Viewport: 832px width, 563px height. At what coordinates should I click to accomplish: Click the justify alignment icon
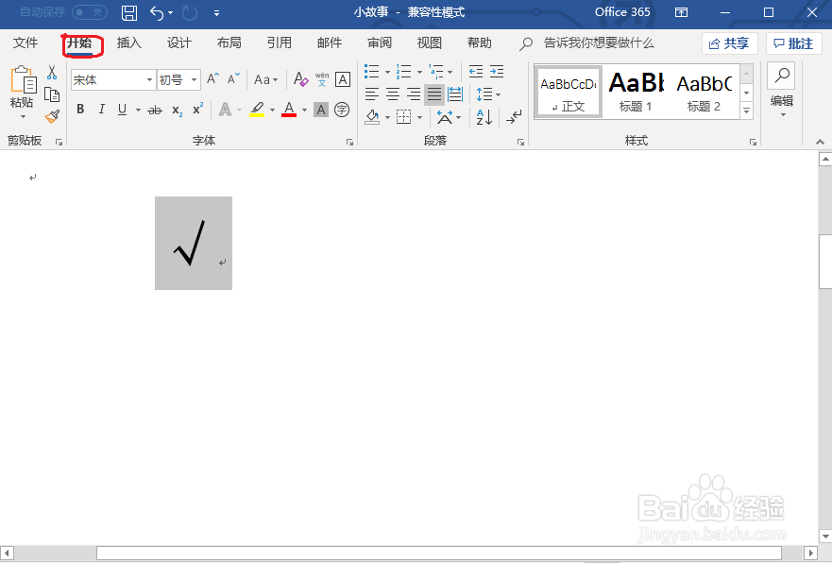[433, 93]
